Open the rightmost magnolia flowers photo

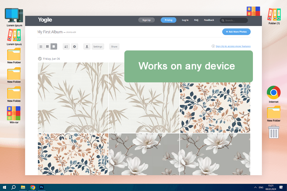point(215,154)
